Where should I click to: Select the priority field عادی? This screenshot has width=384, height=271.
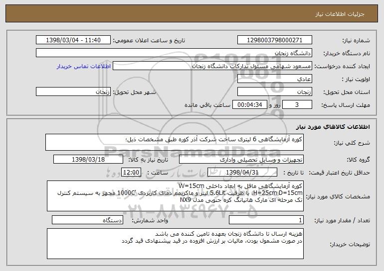tap(274, 79)
